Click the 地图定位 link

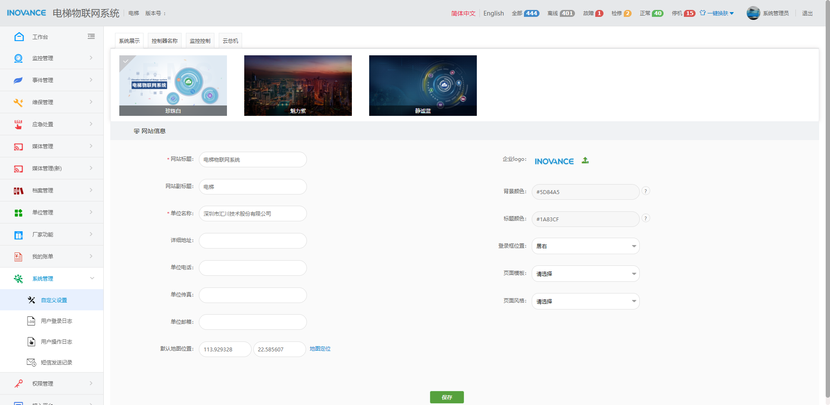(x=320, y=349)
